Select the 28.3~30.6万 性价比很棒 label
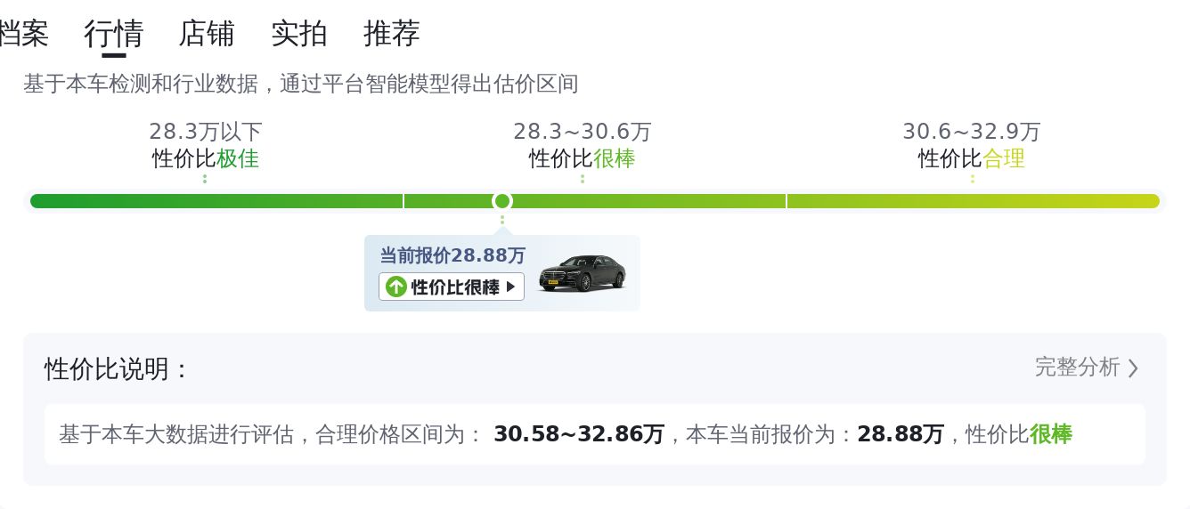This screenshot has width=1190, height=509. [x=583, y=146]
